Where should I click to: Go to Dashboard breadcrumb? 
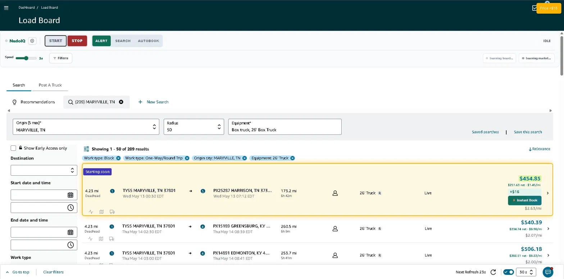click(27, 8)
